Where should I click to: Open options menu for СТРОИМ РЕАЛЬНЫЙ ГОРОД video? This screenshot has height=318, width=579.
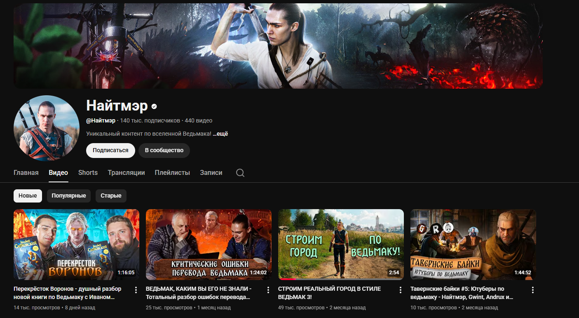tap(401, 290)
